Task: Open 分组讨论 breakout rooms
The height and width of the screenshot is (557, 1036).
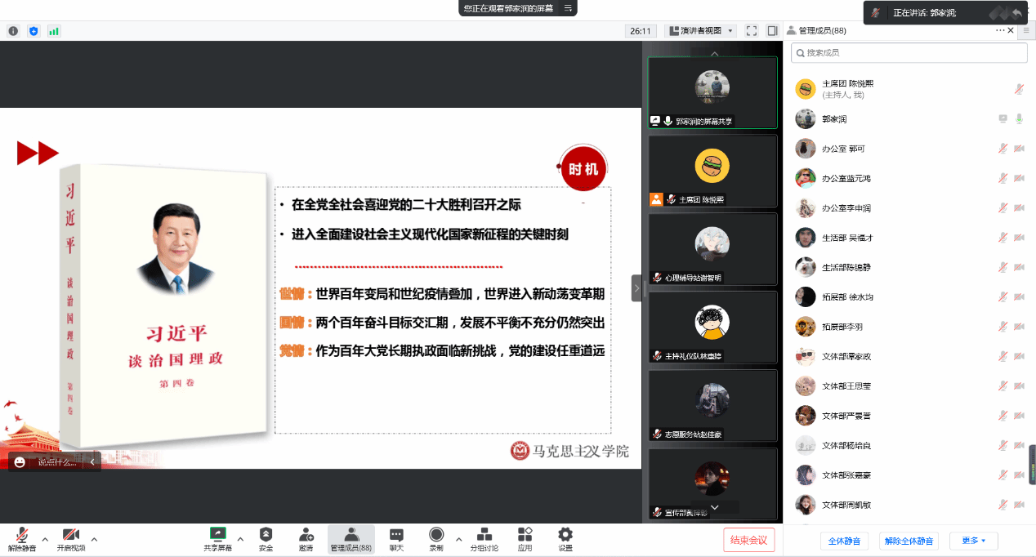Action: (x=484, y=534)
